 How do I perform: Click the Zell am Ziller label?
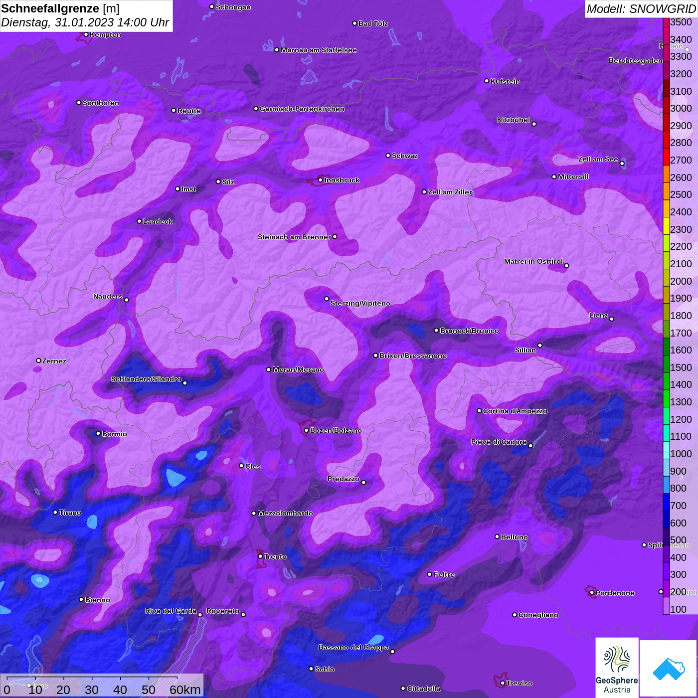[x=450, y=192]
